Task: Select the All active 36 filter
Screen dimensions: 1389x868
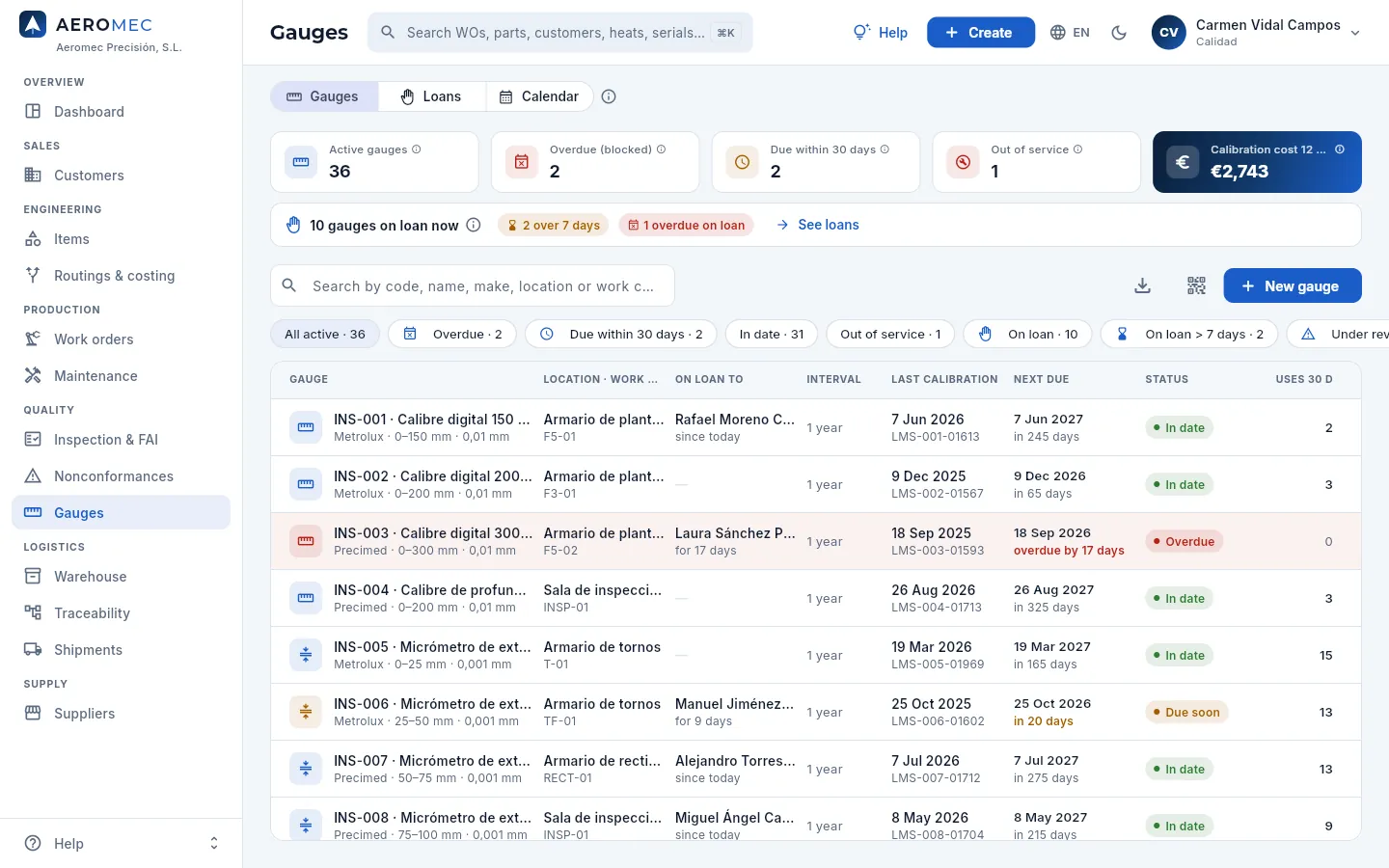Action: [325, 334]
